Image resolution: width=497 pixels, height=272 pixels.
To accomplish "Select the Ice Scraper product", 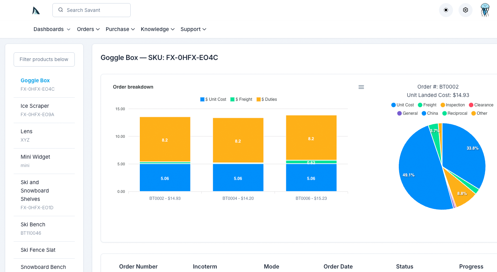I will (x=35, y=106).
